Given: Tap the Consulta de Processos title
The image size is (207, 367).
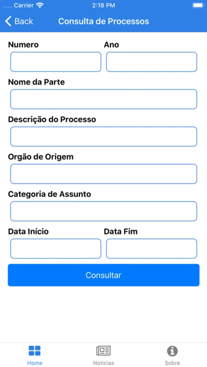Looking at the screenshot, I should 104,21.
